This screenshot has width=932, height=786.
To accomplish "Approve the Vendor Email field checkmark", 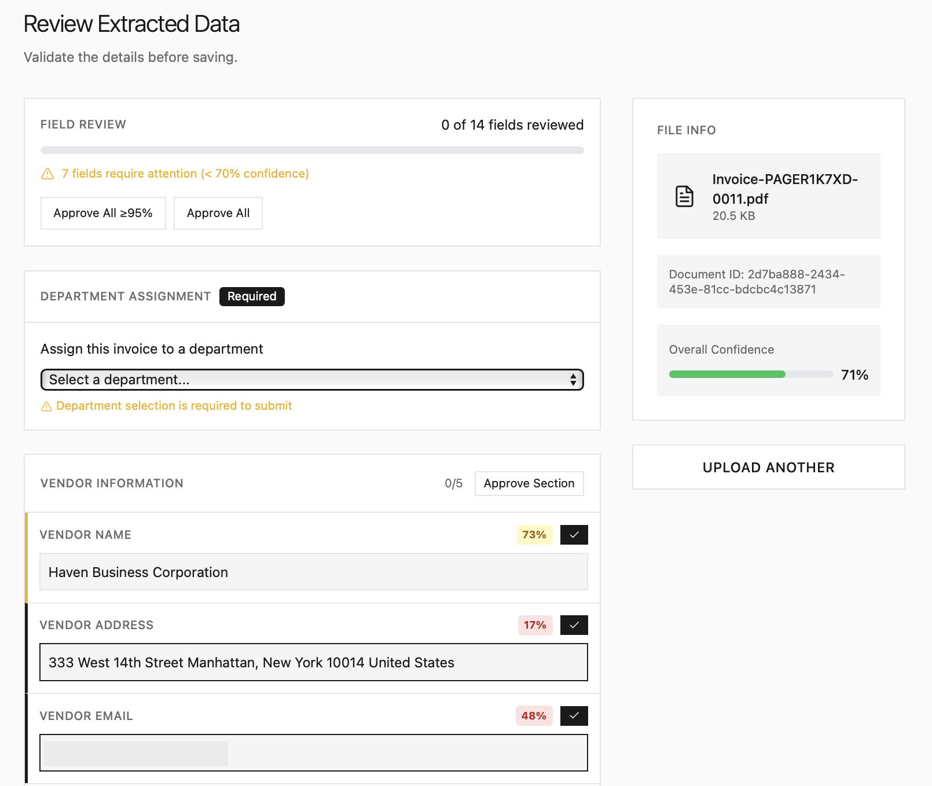I will [x=574, y=716].
